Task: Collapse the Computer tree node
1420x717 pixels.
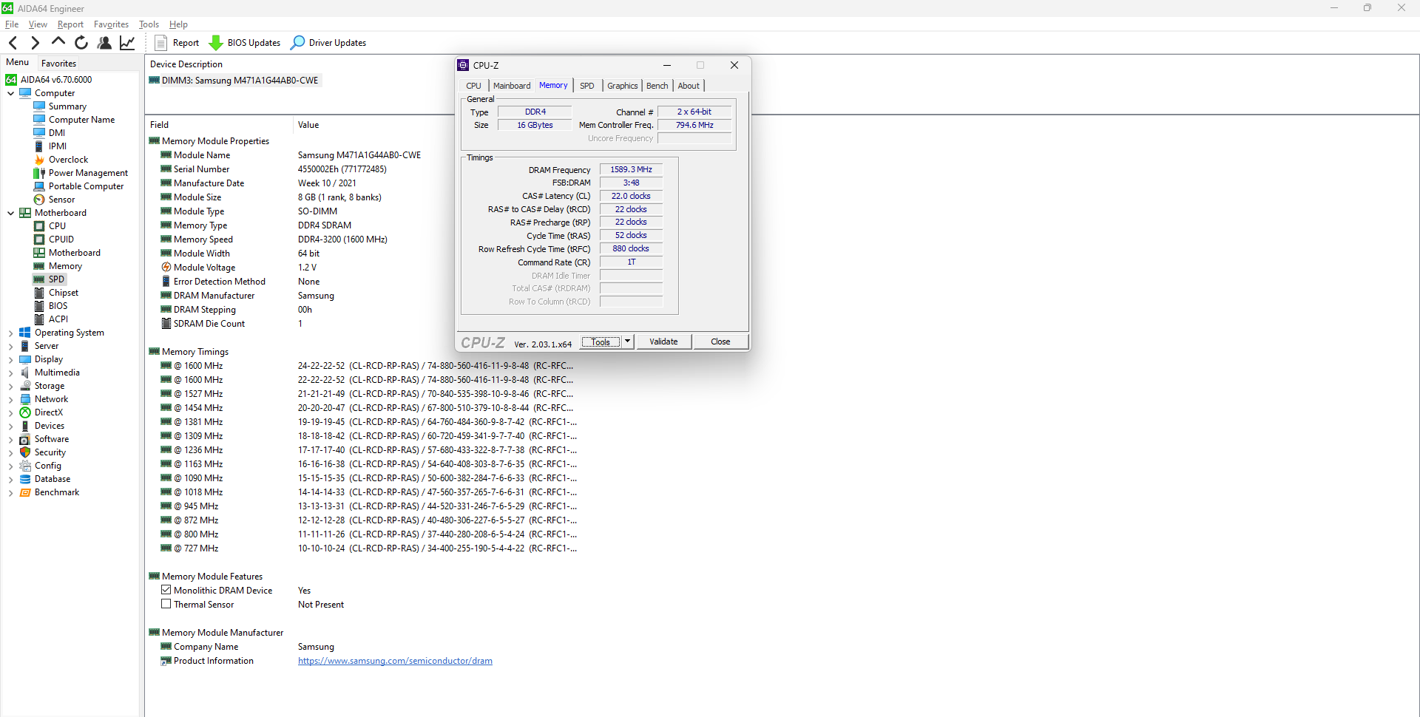Action: 10,93
